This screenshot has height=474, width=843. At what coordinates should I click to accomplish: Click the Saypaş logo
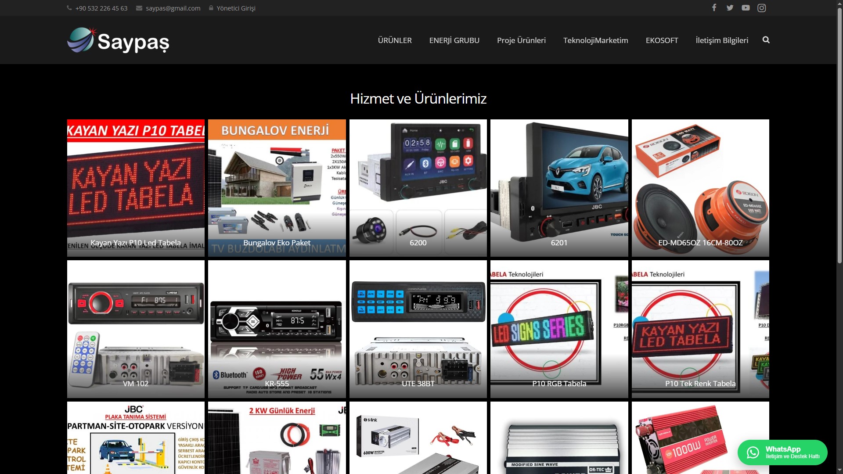coord(118,40)
